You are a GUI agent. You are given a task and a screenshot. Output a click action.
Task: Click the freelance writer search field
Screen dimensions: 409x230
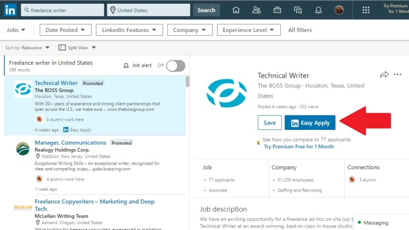click(62, 10)
